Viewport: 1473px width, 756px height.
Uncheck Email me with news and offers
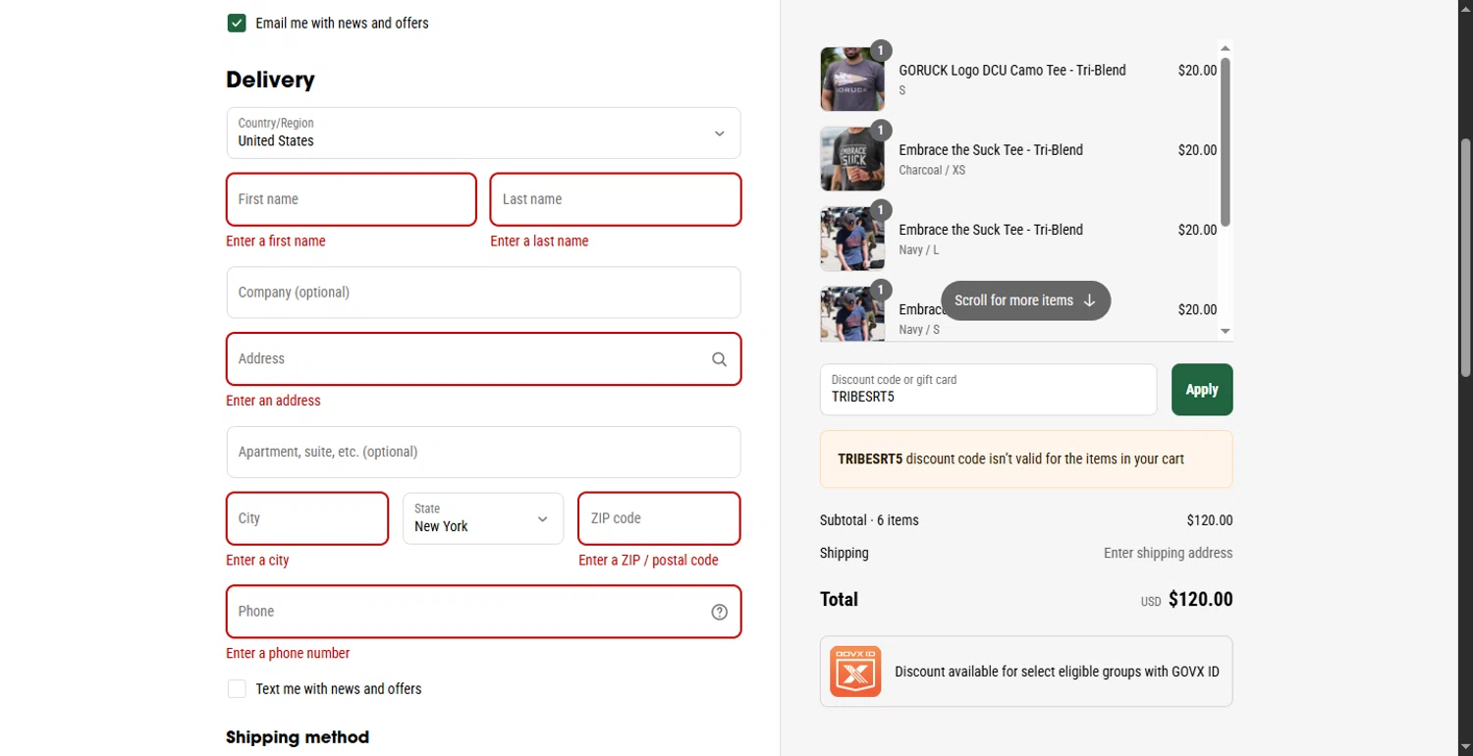coord(237,24)
